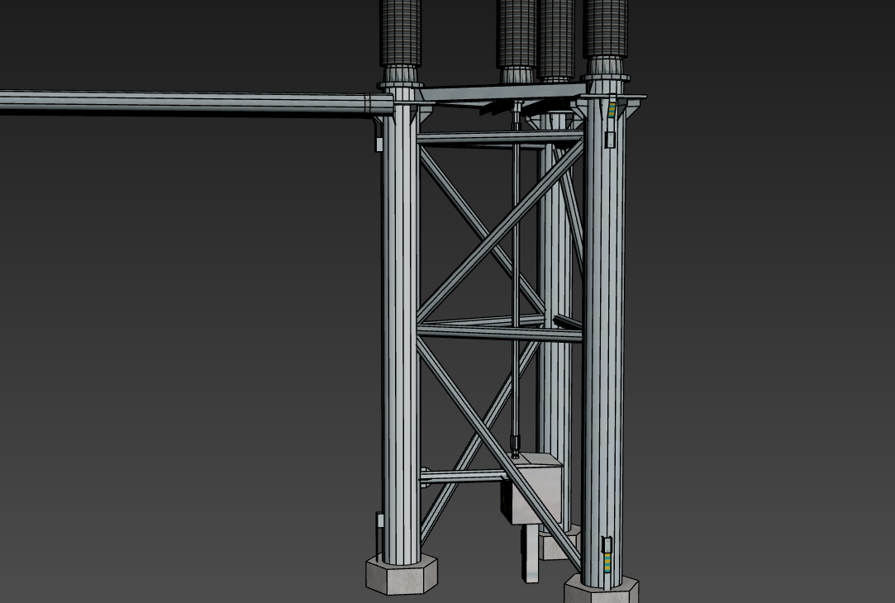The image size is (895, 603).
Task: Select the leftmost ribbed insulator at top
Action: [x=401, y=33]
